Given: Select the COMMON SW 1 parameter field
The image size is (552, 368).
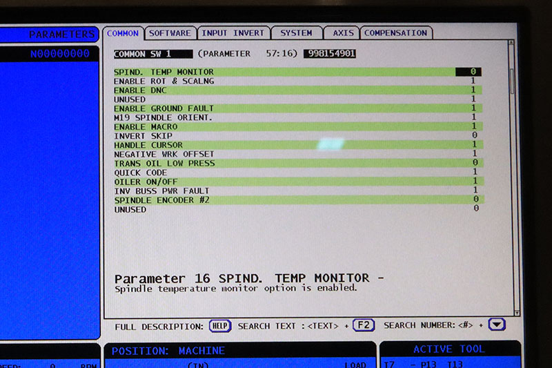Looking at the screenshot, I should (153, 54).
